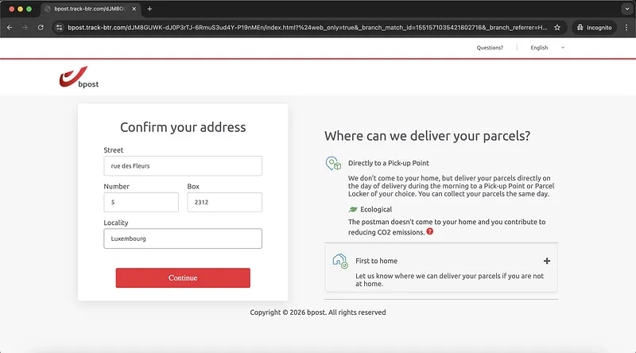Image resolution: width=636 pixels, height=353 pixels.
Task: Click the green Ecological leaf icon
Action: pyautogui.click(x=353, y=209)
